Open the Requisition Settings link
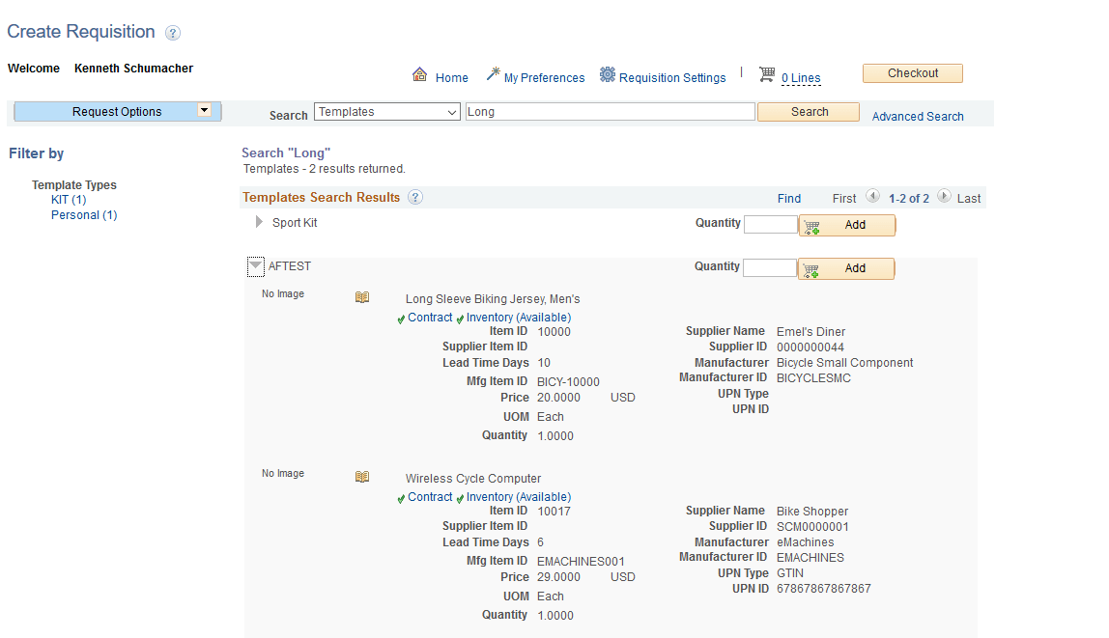The image size is (1109, 638). (x=672, y=78)
